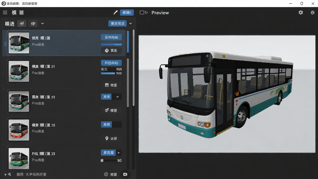Adjust the slider showing 30 in the PtIL row

109,161
